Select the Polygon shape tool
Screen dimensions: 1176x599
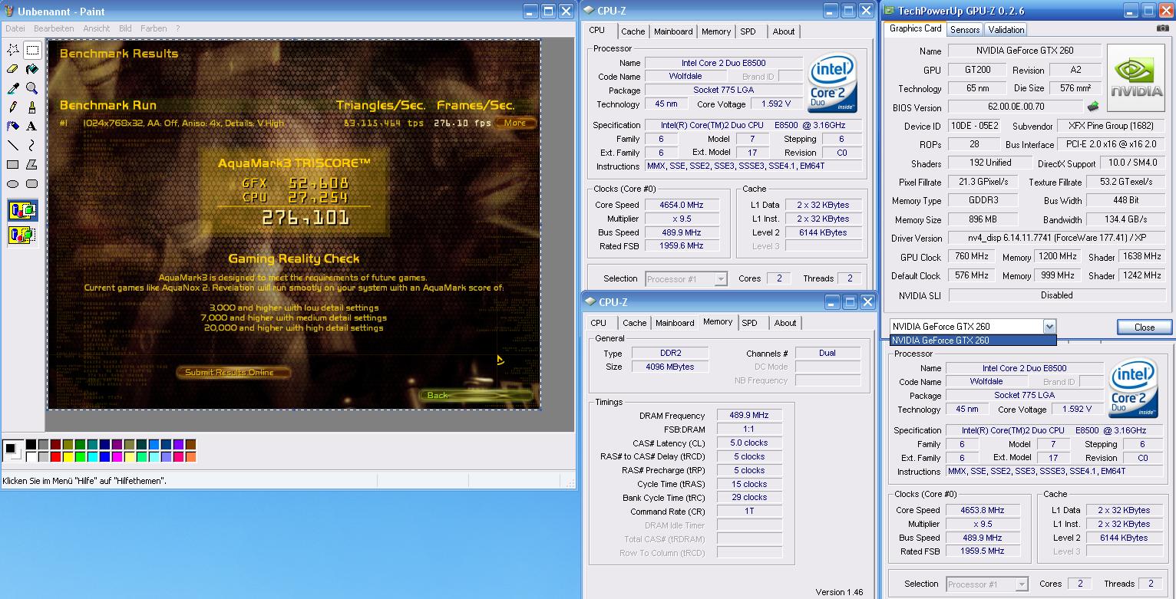(31, 164)
